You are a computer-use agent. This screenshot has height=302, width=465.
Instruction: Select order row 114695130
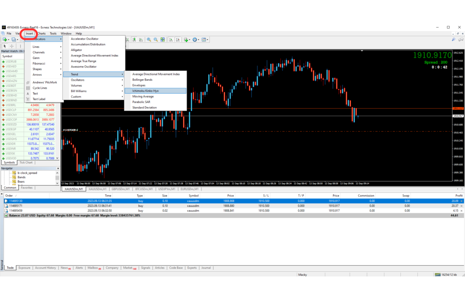(x=234, y=201)
